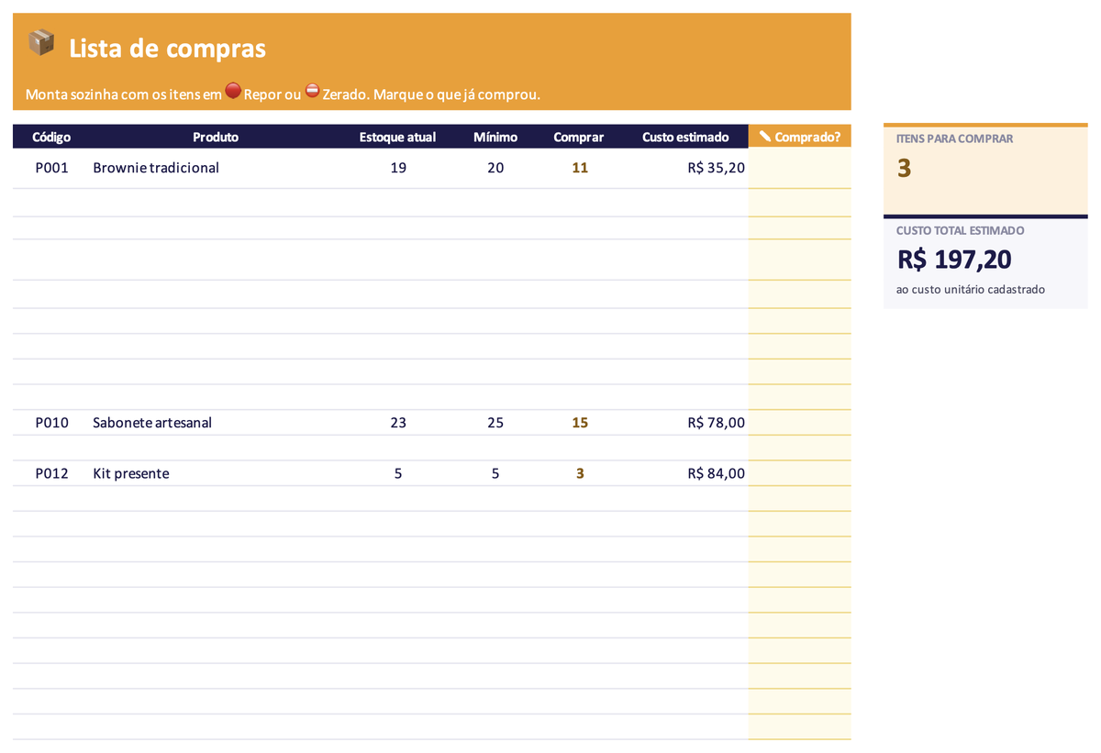
Task: Click the note 'ao custo unitário cadastrado'
Action: [971, 290]
